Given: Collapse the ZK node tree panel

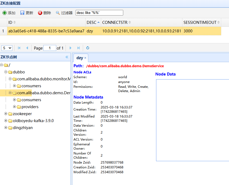Looking at the screenshot, I should pos(67,57).
